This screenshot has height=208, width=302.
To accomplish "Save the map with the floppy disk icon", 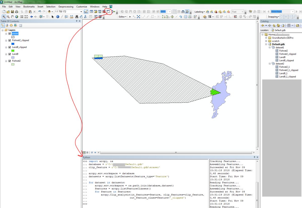I will coord(12,12).
